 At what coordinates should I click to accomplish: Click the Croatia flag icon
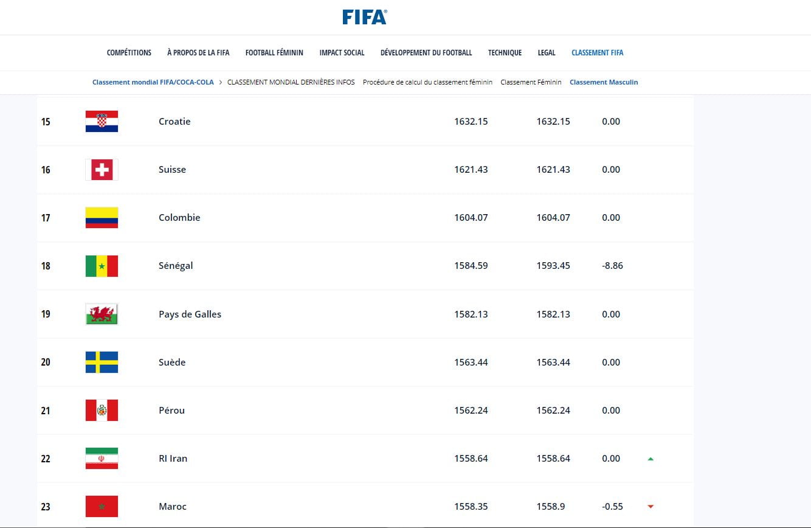click(x=102, y=122)
